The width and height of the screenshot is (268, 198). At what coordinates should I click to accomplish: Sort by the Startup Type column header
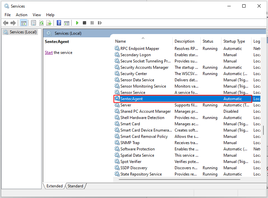tap(236, 41)
